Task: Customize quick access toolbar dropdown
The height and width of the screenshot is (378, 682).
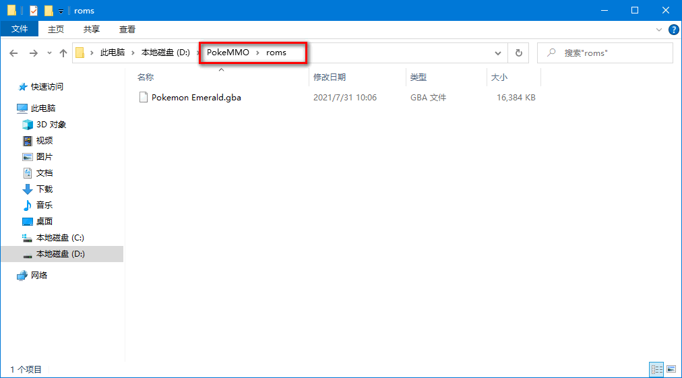Action: tap(61, 11)
